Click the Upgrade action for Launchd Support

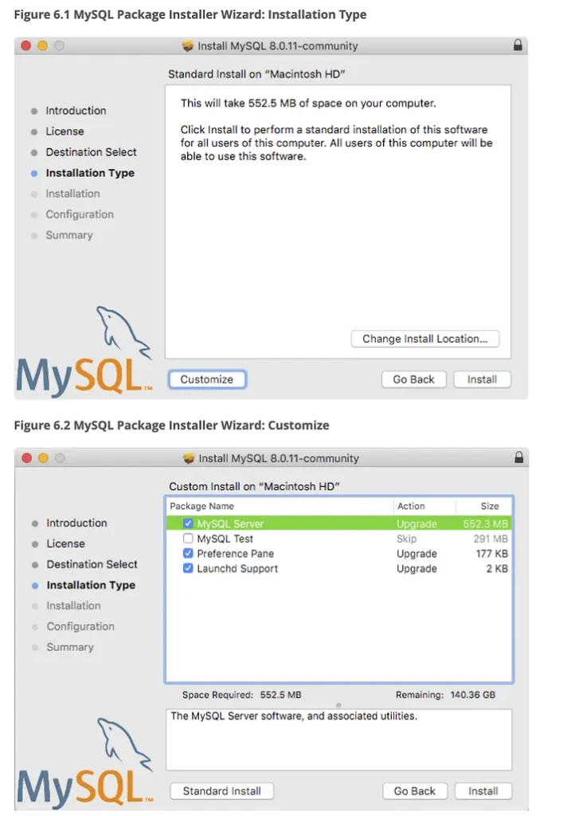click(417, 569)
